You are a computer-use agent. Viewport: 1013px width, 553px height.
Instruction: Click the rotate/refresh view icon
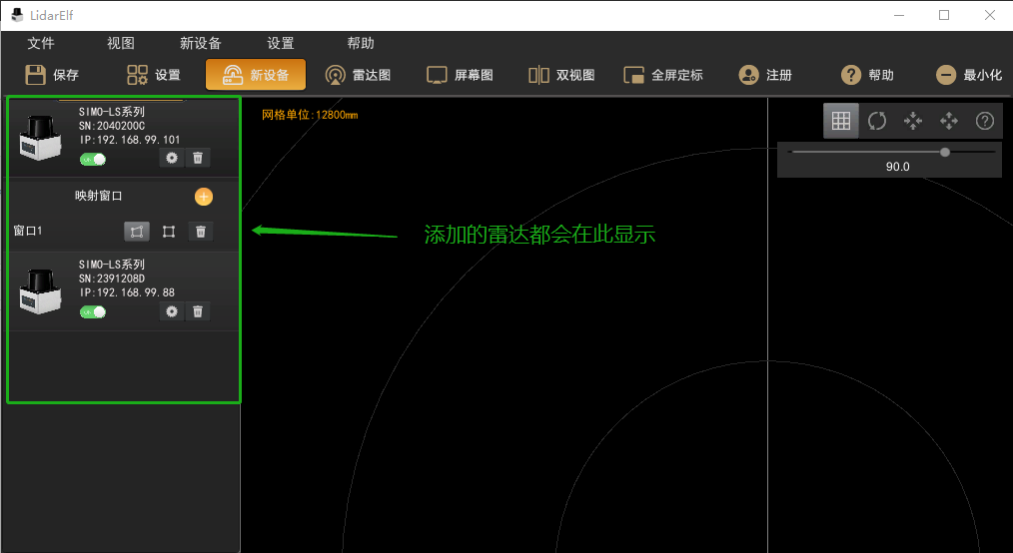pos(877,121)
